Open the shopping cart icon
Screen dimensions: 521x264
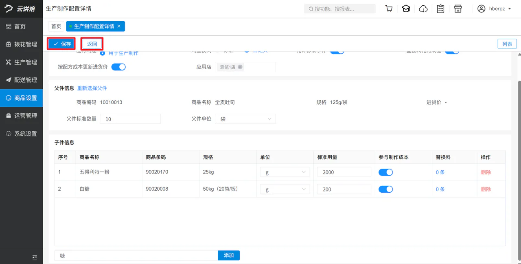(x=389, y=9)
